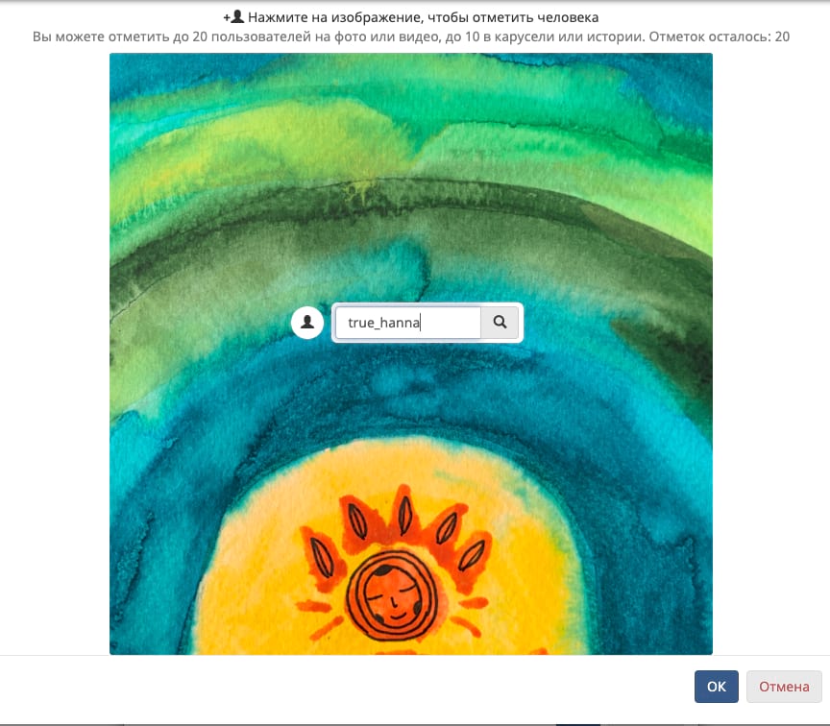Viewport: 830px width, 726px height.
Task: Click the round person tag marker
Action: pos(307,323)
